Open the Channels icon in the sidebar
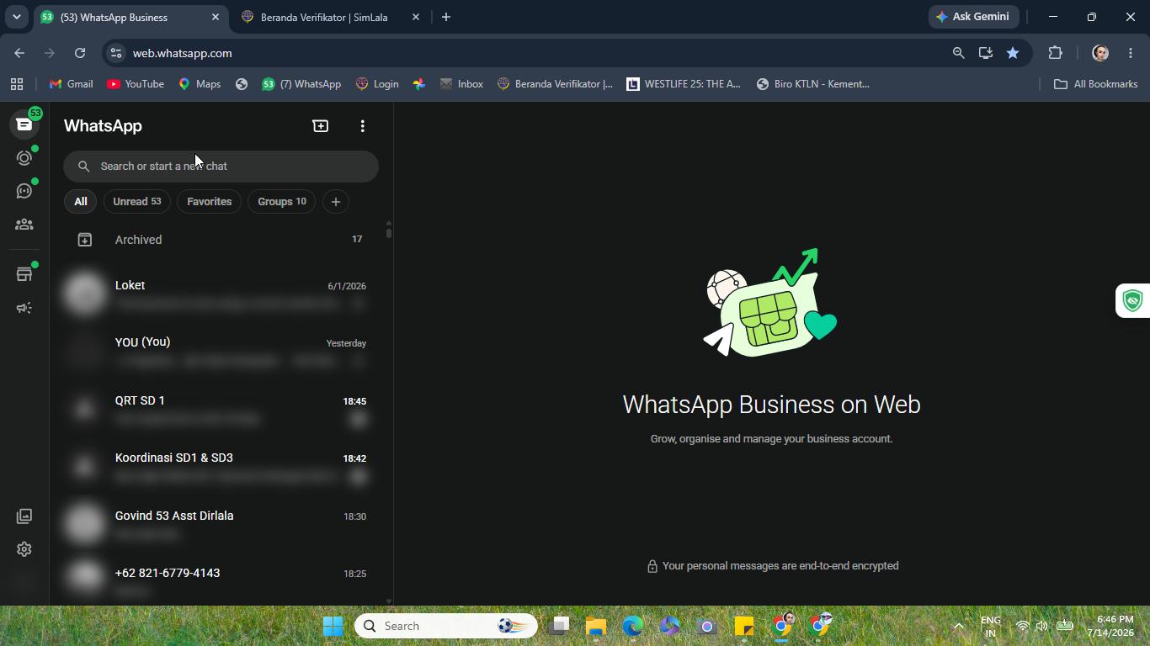1150x646 pixels. tap(24, 191)
